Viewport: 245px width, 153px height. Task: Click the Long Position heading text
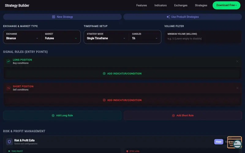click(x=22, y=60)
